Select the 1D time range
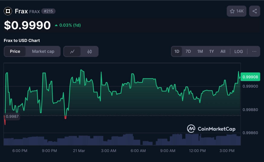Image resolution: width=264 pixels, height=162 pixels. click(177, 51)
